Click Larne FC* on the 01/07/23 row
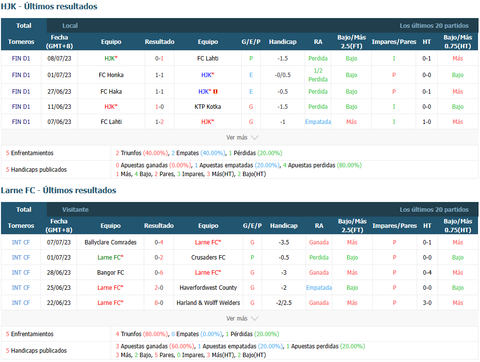This screenshot has height=362, width=480. coord(111,258)
